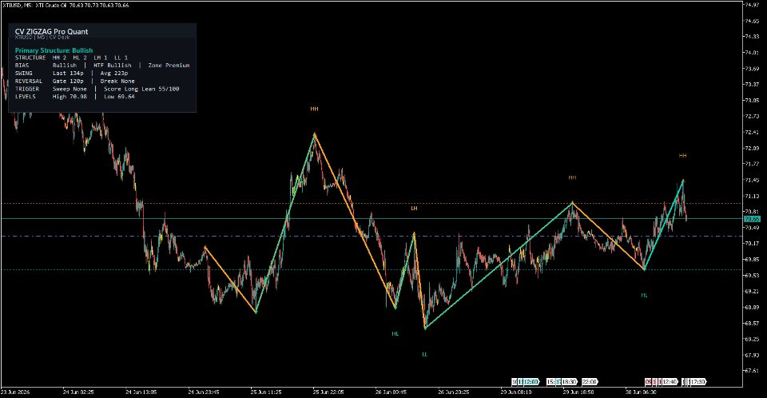767x398 pixels.
Task: Click the '24 Jun 02:25' time axis label
Action: (x=78, y=392)
